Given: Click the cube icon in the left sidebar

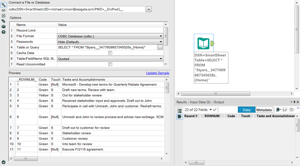Looking at the screenshot, I should 3,27.
